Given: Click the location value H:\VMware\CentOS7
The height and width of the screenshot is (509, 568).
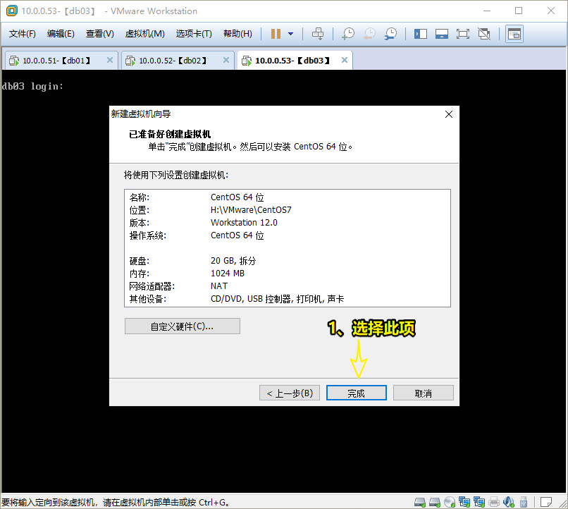Looking at the screenshot, I should pos(251,210).
